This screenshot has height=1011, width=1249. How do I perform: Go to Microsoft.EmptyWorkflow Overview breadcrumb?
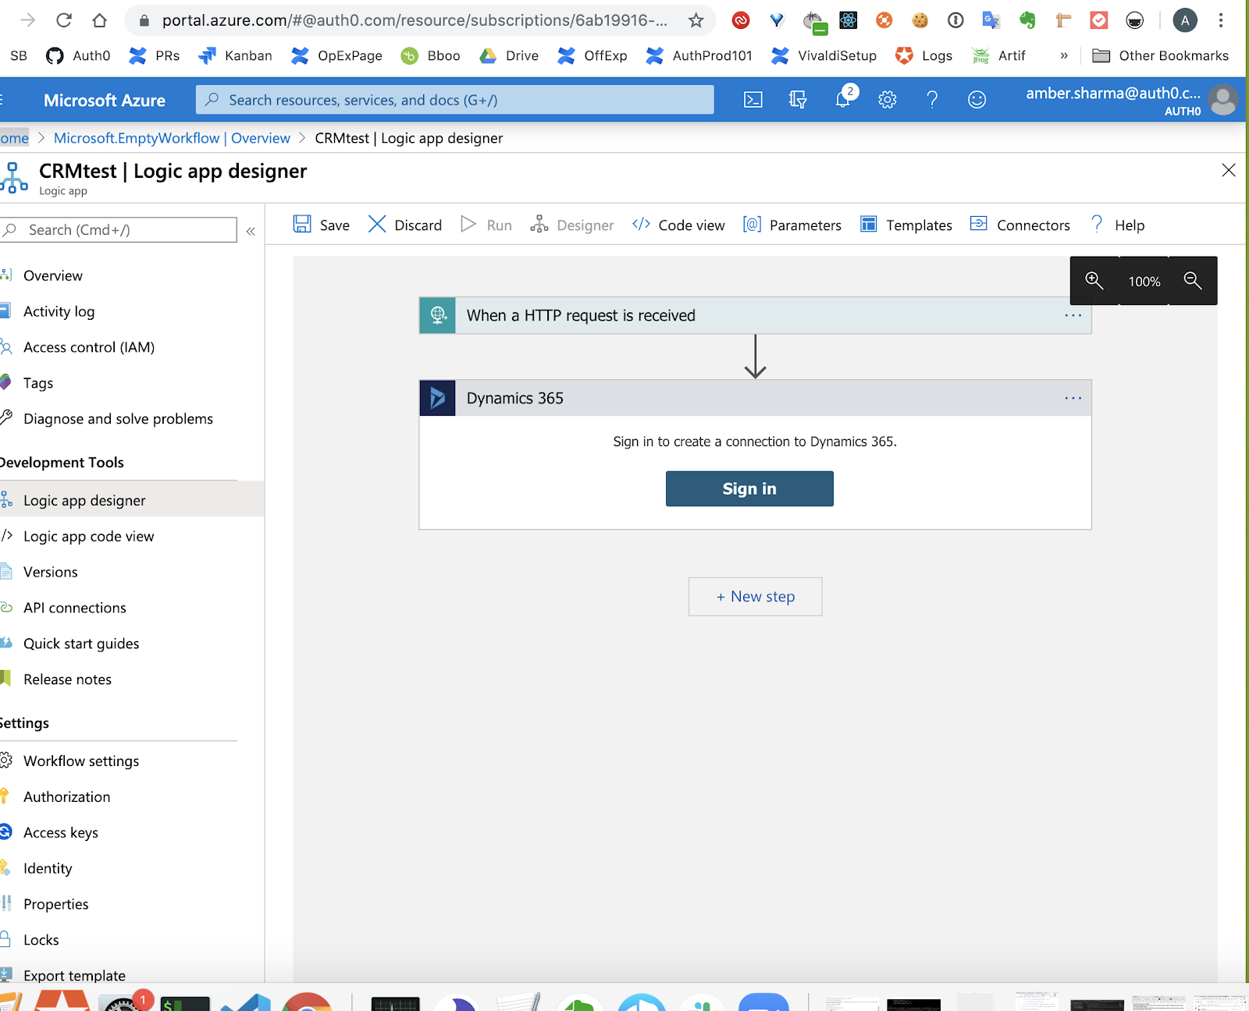point(172,138)
